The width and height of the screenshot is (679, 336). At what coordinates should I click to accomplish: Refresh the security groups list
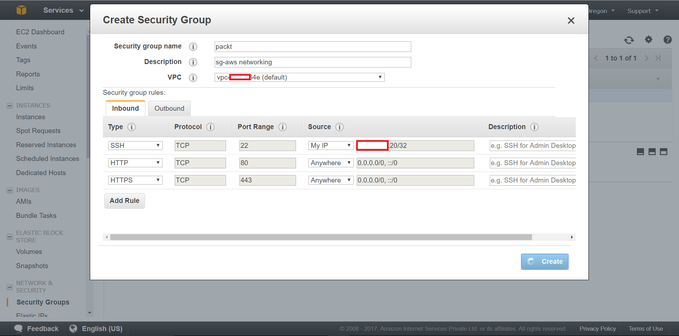click(x=629, y=40)
